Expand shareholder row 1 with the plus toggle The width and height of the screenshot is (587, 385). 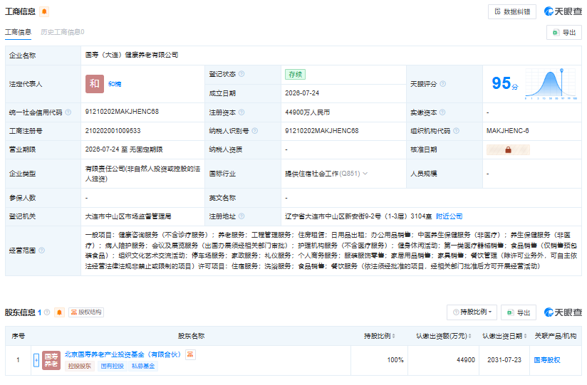coord(36,360)
